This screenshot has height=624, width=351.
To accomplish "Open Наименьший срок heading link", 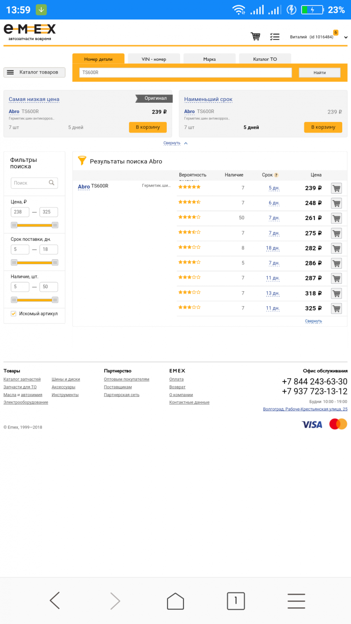I will [x=208, y=99].
